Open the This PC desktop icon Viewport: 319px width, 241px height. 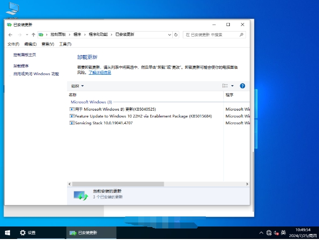click(13, 9)
